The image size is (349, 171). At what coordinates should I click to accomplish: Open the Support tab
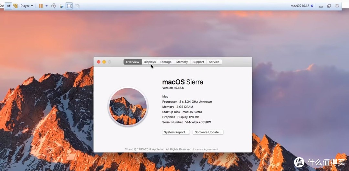coord(198,62)
